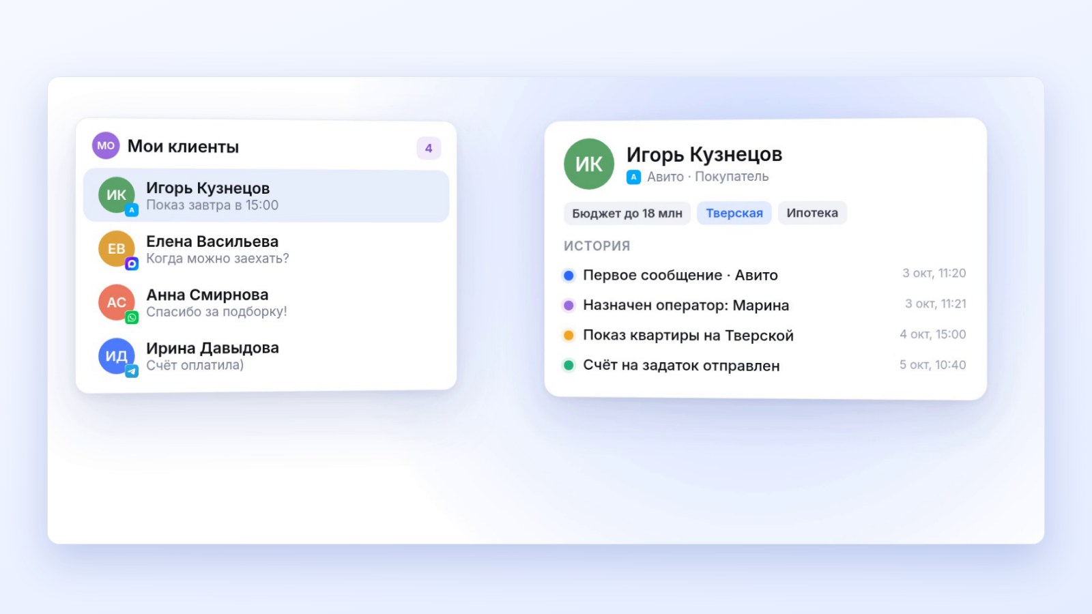Click the purple МО avatar icon

(x=106, y=145)
